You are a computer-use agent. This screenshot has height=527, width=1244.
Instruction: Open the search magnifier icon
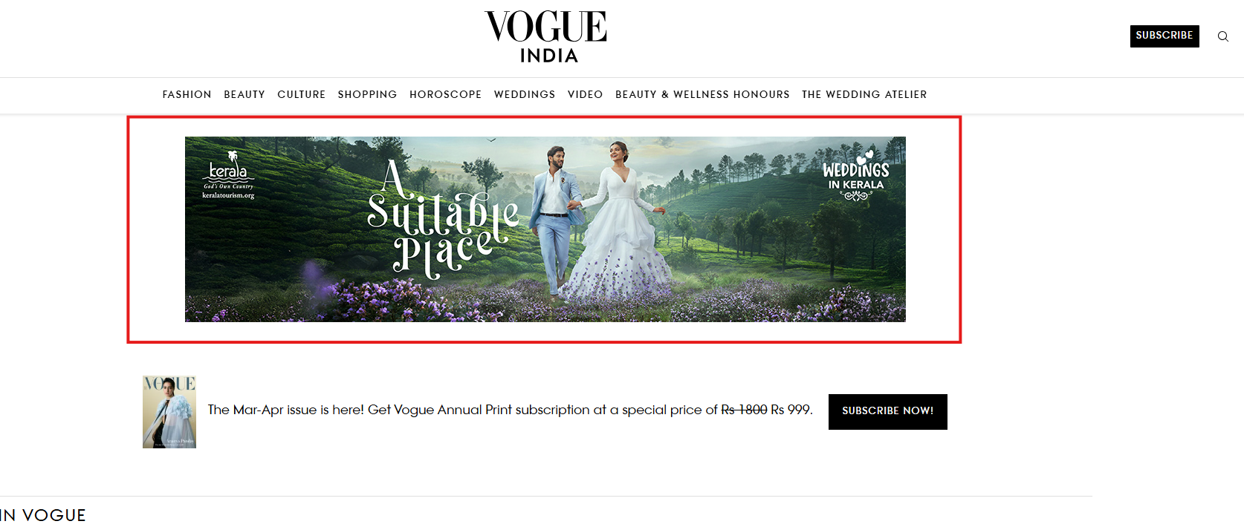point(1222,36)
